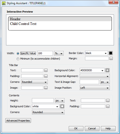This screenshot has height=134, width=120.
Task: Click the Advanced Properties button
Action: tap(18, 121)
